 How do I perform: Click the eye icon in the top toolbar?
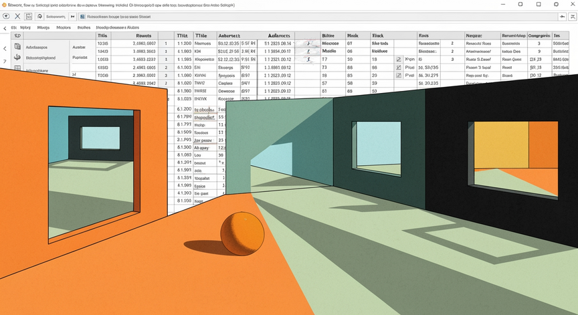pos(6,17)
